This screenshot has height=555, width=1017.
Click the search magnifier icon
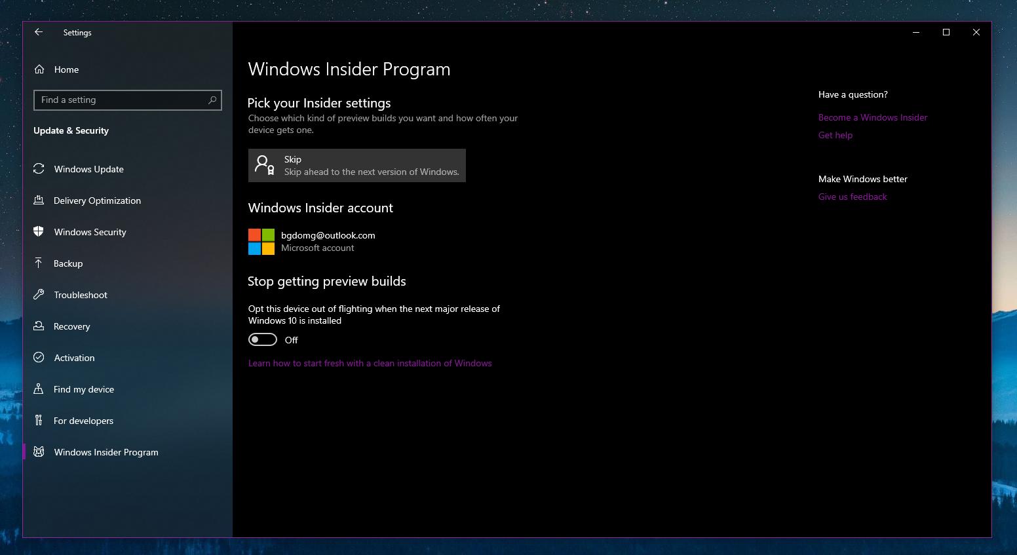click(x=212, y=100)
